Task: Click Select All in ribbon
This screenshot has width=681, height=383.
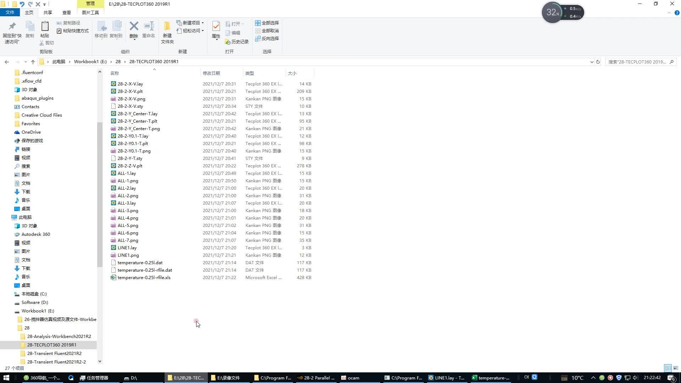Action: (x=267, y=23)
